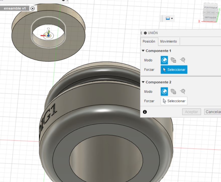Open the floating toolbar dropdown arrow

[x=172, y=18]
